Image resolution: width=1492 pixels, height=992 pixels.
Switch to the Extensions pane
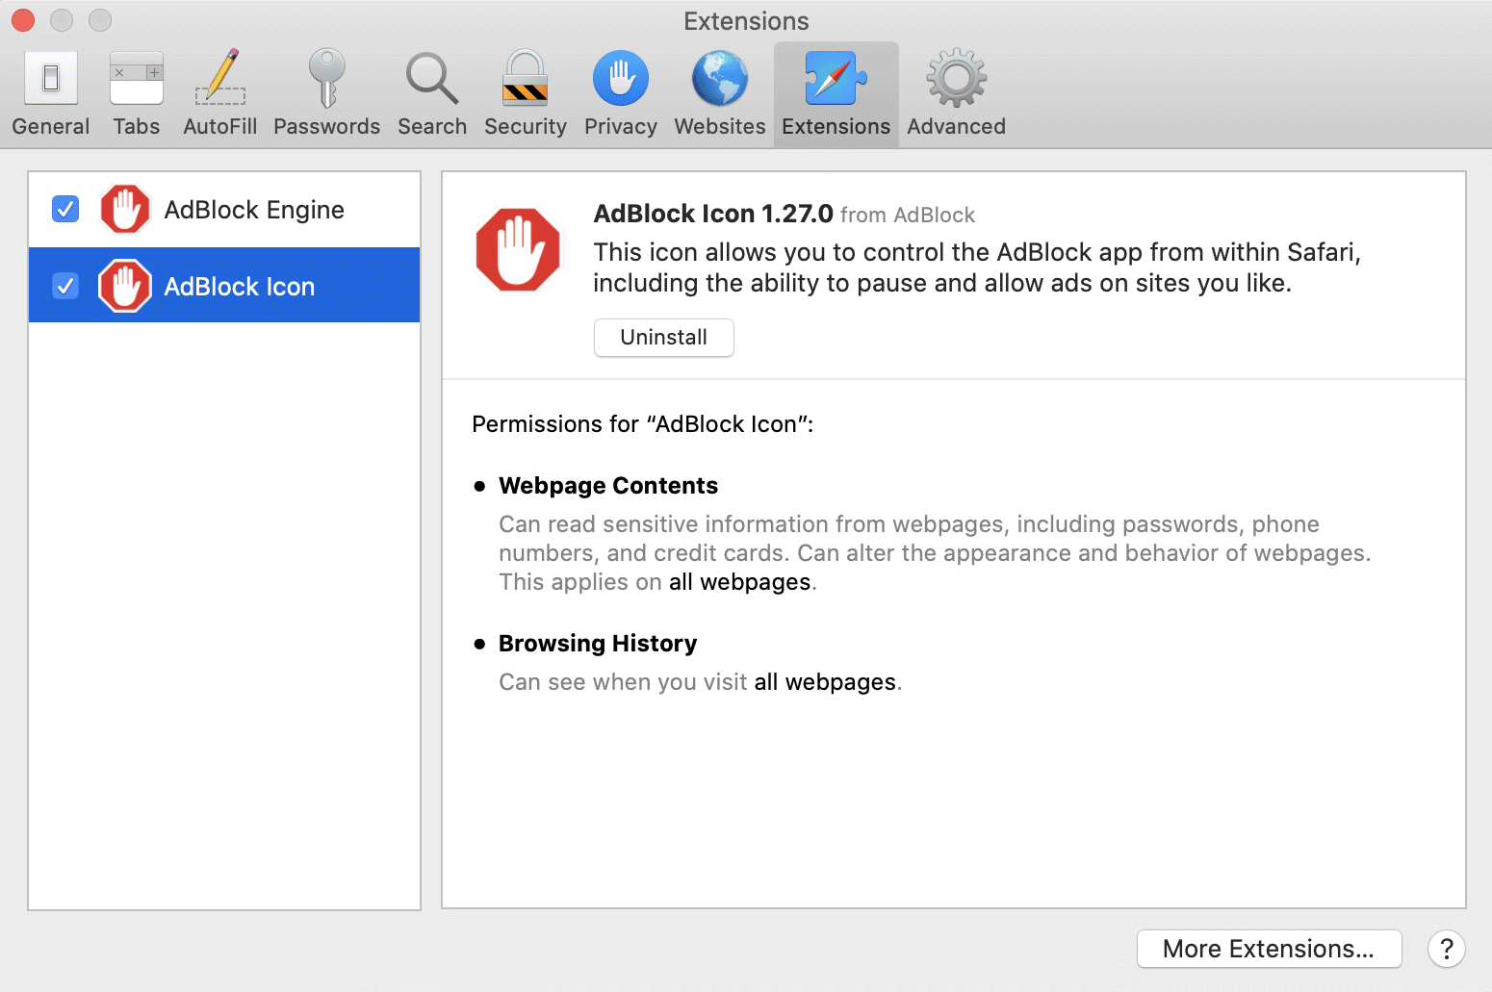tap(834, 91)
